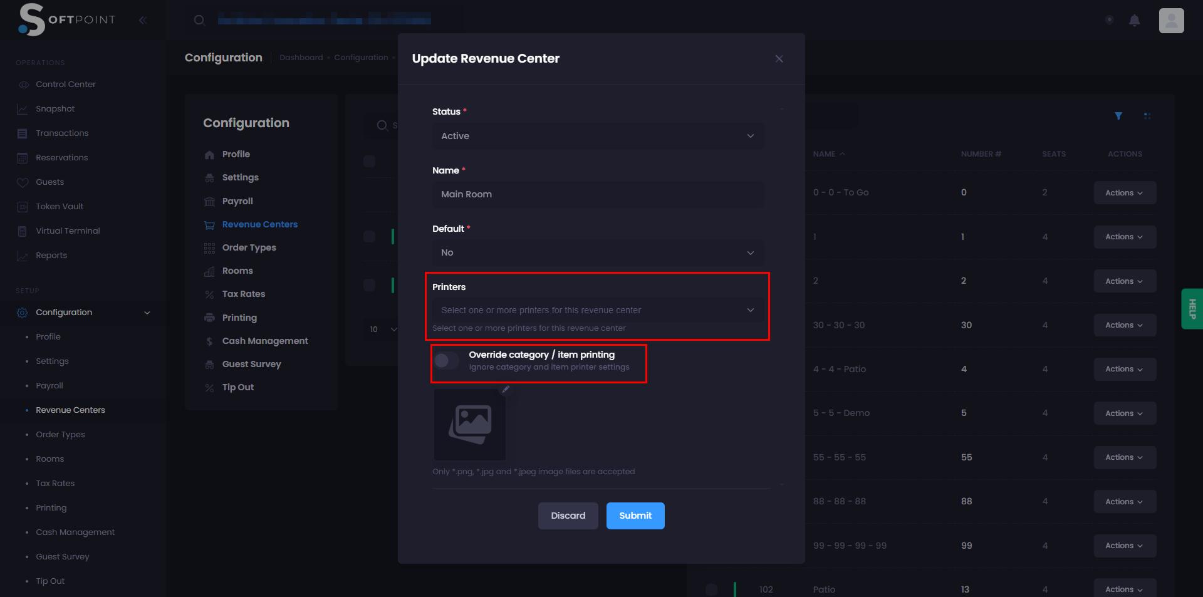Open the Status dropdown showing Active
The image size is (1203, 597).
point(598,136)
